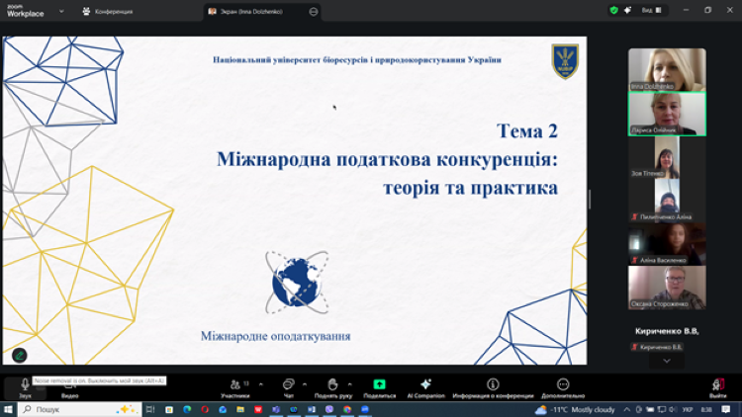Open AI Companion from the meeting toolbar

(x=425, y=388)
